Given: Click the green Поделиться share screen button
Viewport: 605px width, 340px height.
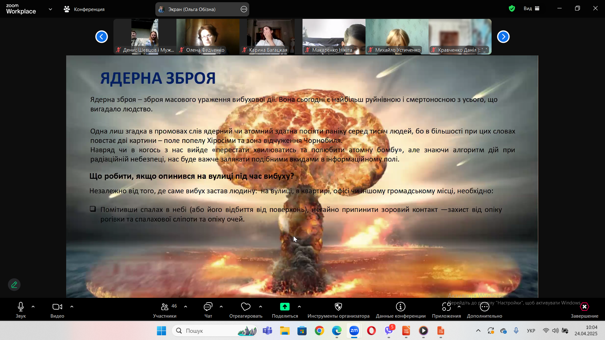Looking at the screenshot, I should pos(285,310).
